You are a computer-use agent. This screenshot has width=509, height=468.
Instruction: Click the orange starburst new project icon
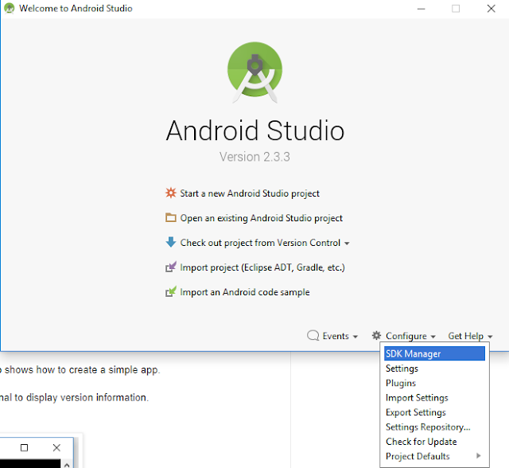point(171,193)
